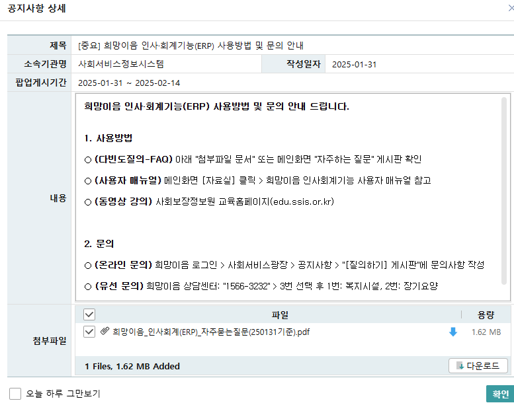Enable the 오늘 하루 그만보기 checkbox

click(x=15, y=394)
